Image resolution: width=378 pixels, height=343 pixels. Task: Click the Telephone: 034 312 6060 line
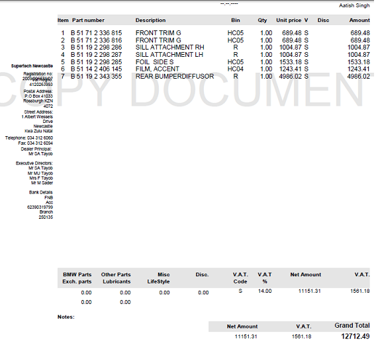[29, 138]
